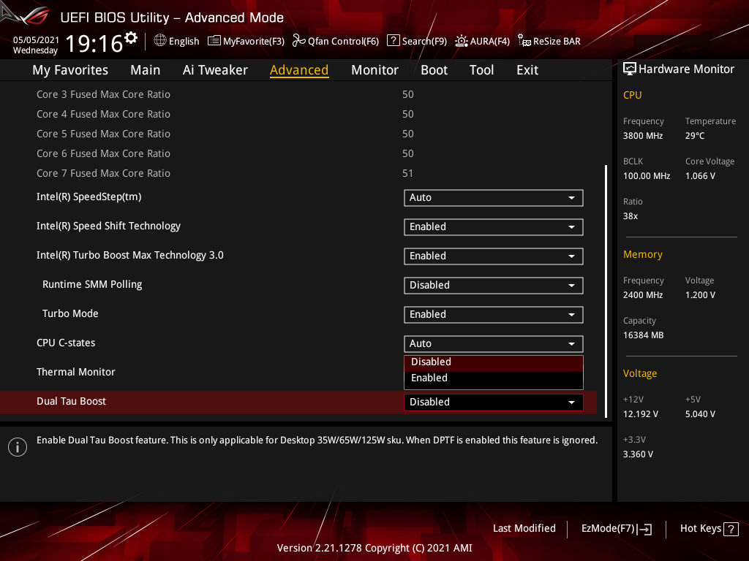This screenshot has width=749, height=561.
Task: Click the globe language icon
Action: (x=160, y=41)
